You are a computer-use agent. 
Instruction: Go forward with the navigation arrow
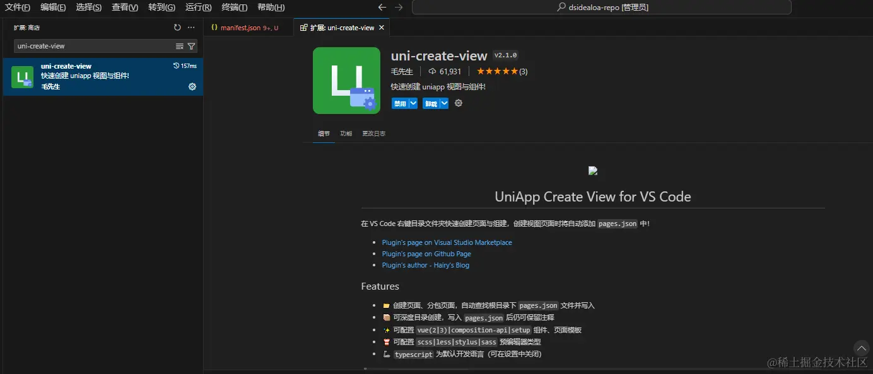click(398, 8)
